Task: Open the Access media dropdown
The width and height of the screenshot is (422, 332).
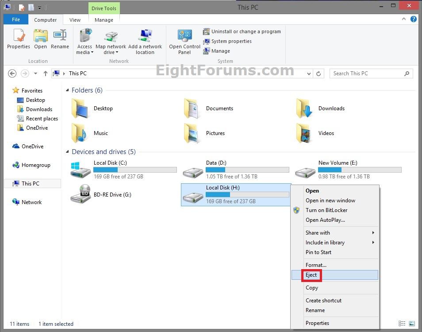Action: click(84, 49)
